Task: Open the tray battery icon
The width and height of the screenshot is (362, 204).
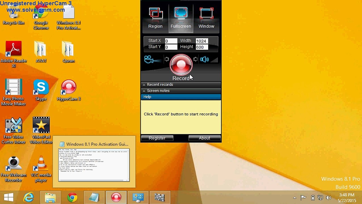Action: click(313, 198)
